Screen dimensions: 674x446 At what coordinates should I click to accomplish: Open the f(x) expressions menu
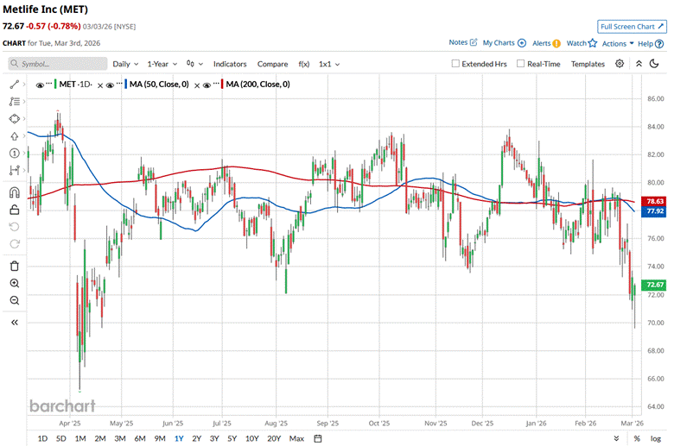(304, 64)
